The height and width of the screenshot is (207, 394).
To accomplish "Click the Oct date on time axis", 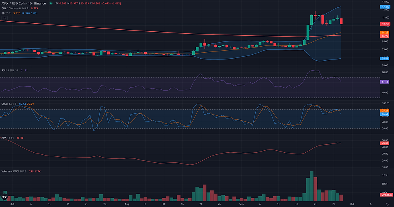I will pyautogui.click(x=352, y=204).
